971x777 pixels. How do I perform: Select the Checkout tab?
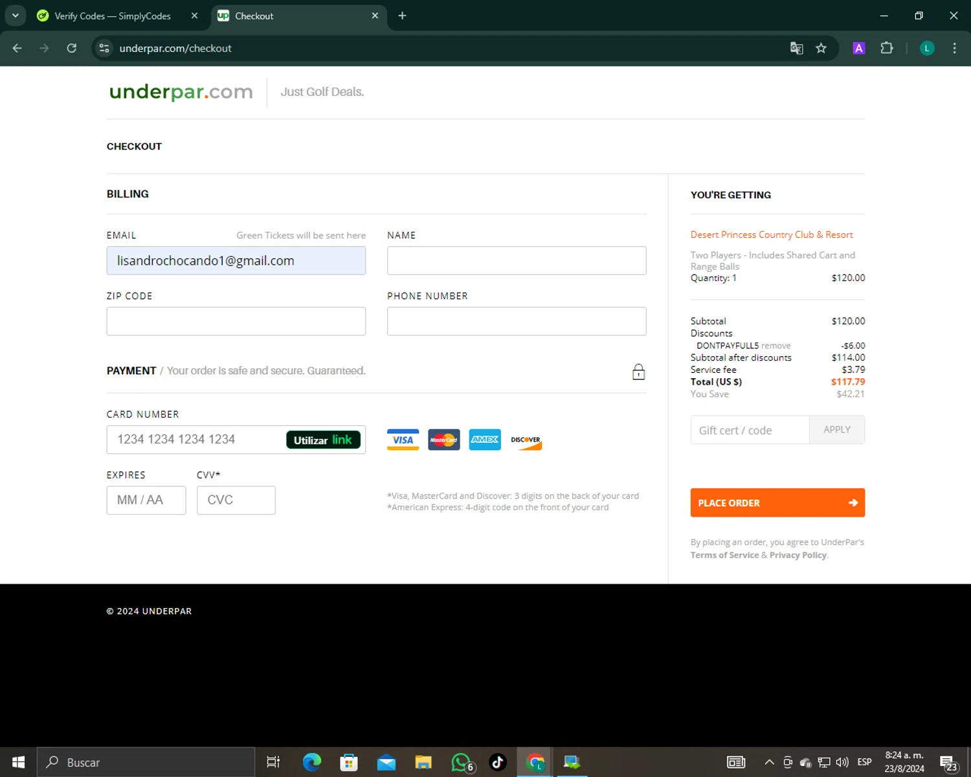298,16
